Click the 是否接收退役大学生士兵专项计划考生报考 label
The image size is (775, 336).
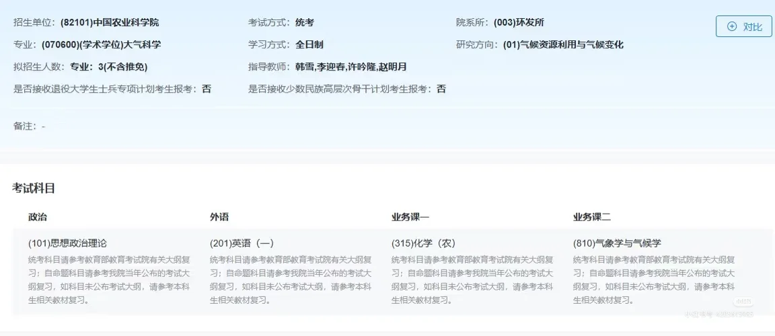click(x=106, y=89)
